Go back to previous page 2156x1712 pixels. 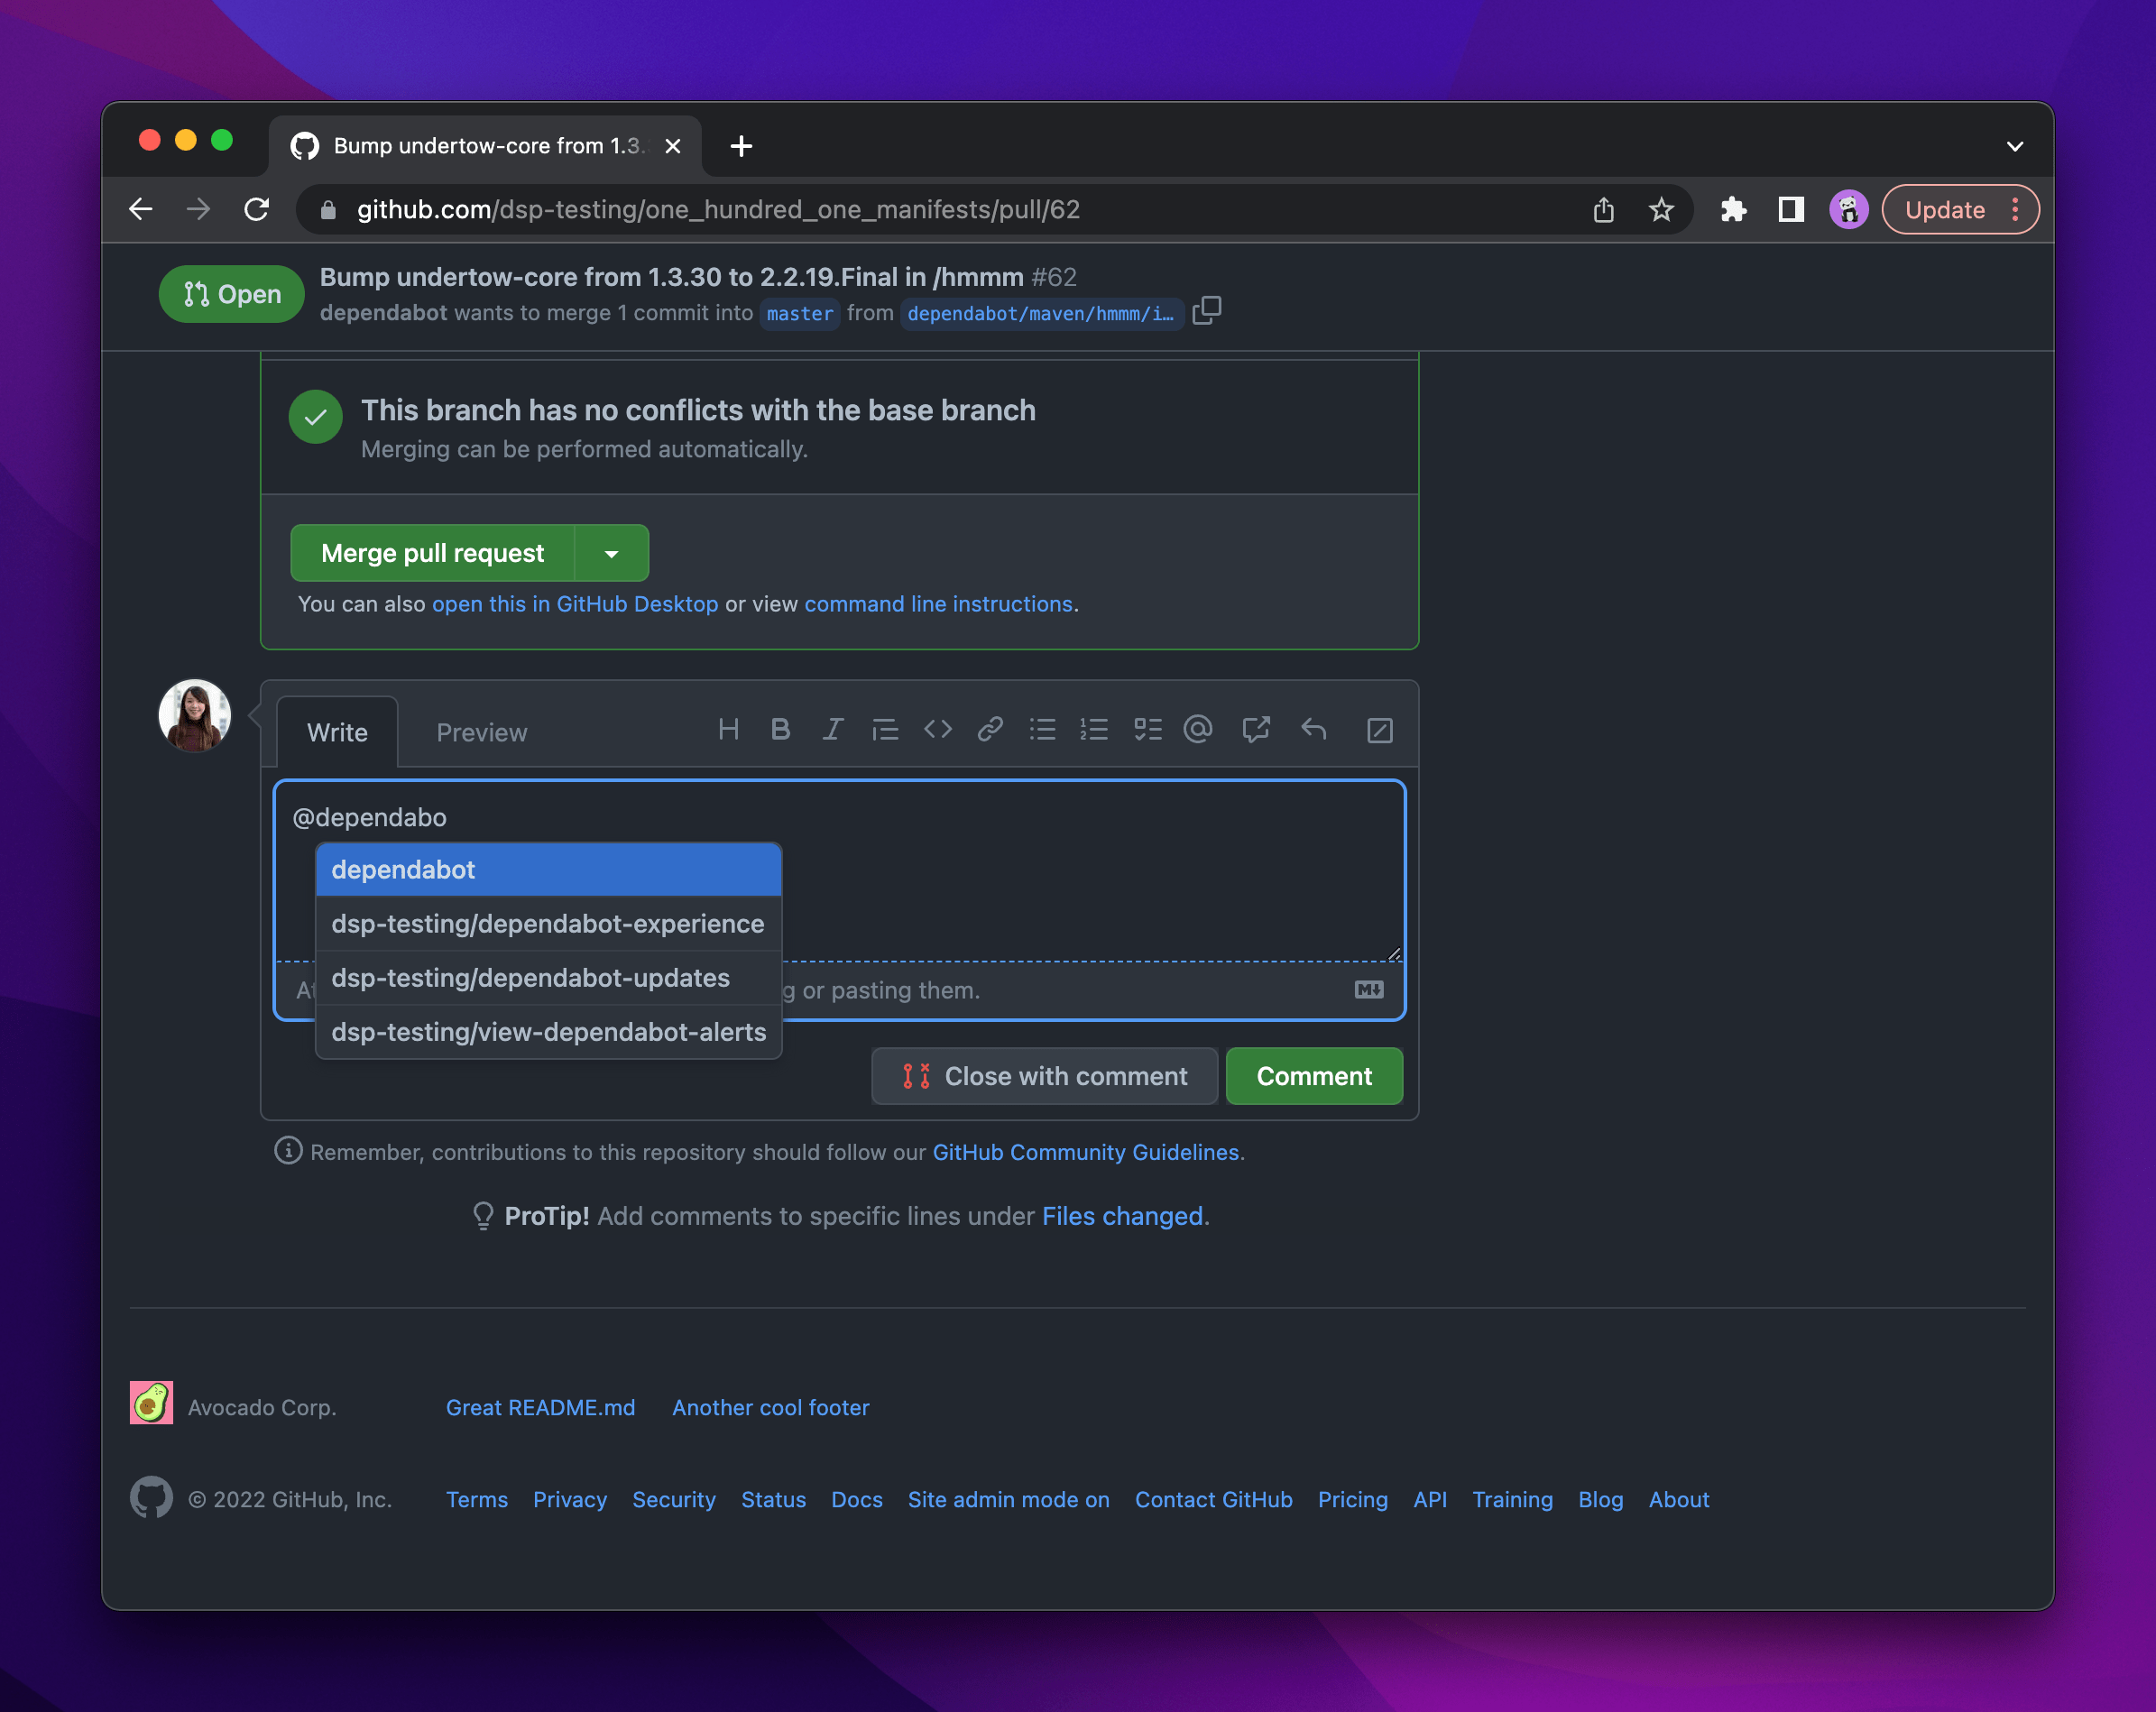(141, 210)
